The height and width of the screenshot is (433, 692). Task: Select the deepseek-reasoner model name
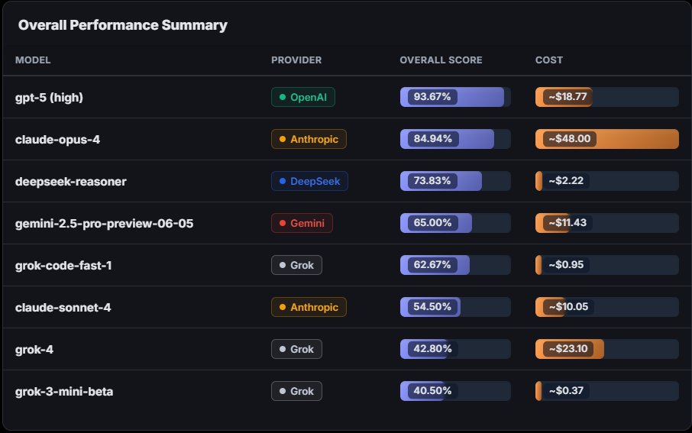pos(71,181)
